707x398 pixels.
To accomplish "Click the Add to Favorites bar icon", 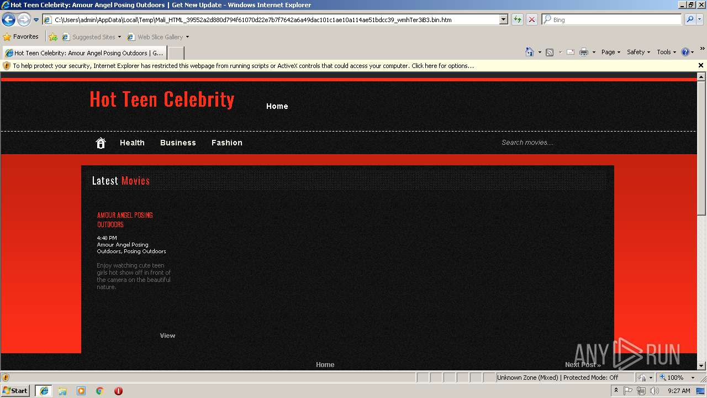I will pyautogui.click(x=53, y=37).
